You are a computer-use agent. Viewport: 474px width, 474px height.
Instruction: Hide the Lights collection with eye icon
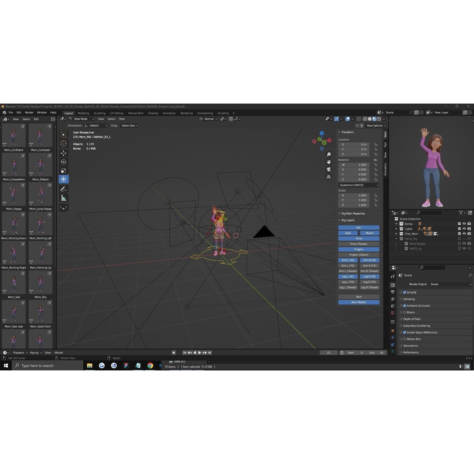click(x=464, y=229)
